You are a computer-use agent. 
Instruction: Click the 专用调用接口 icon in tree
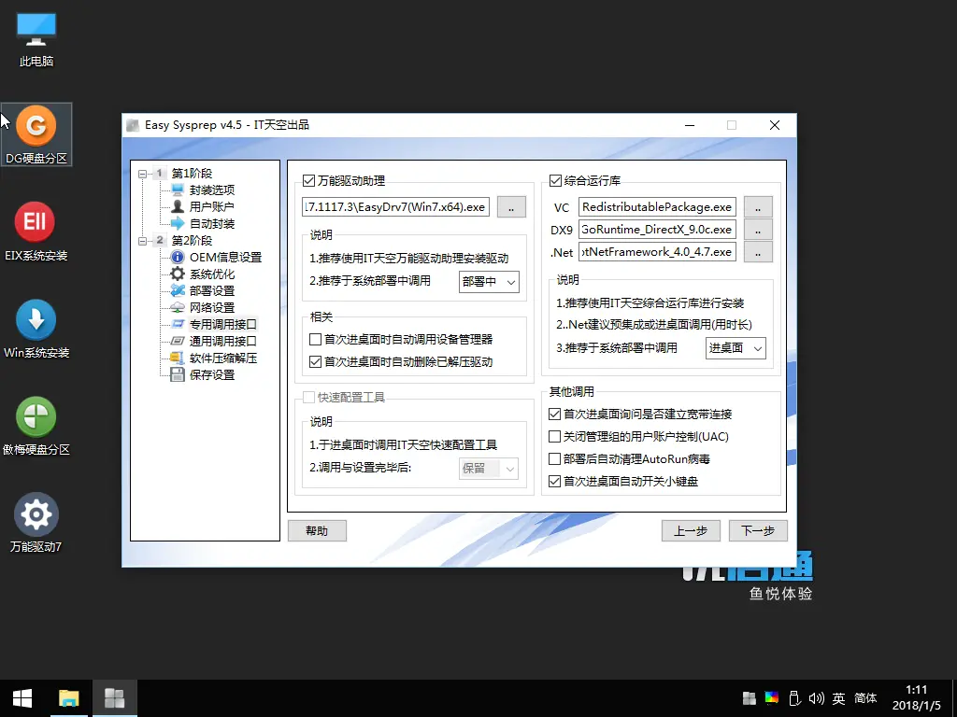tap(177, 324)
